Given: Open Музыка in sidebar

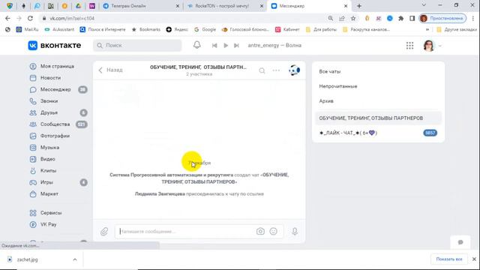Looking at the screenshot, I should click(x=44, y=148).
